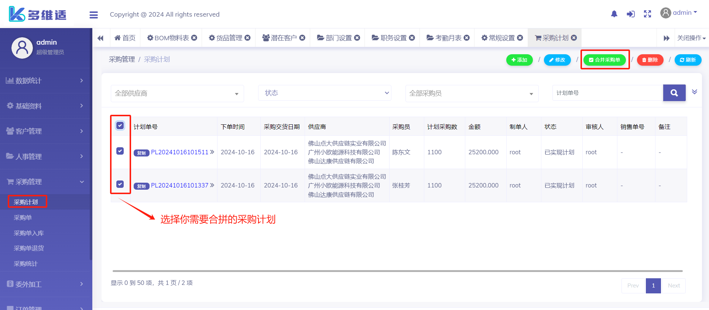This screenshot has height=310, width=709.
Task: Open plan link PL20241016101511
Action: pos(180,152)
